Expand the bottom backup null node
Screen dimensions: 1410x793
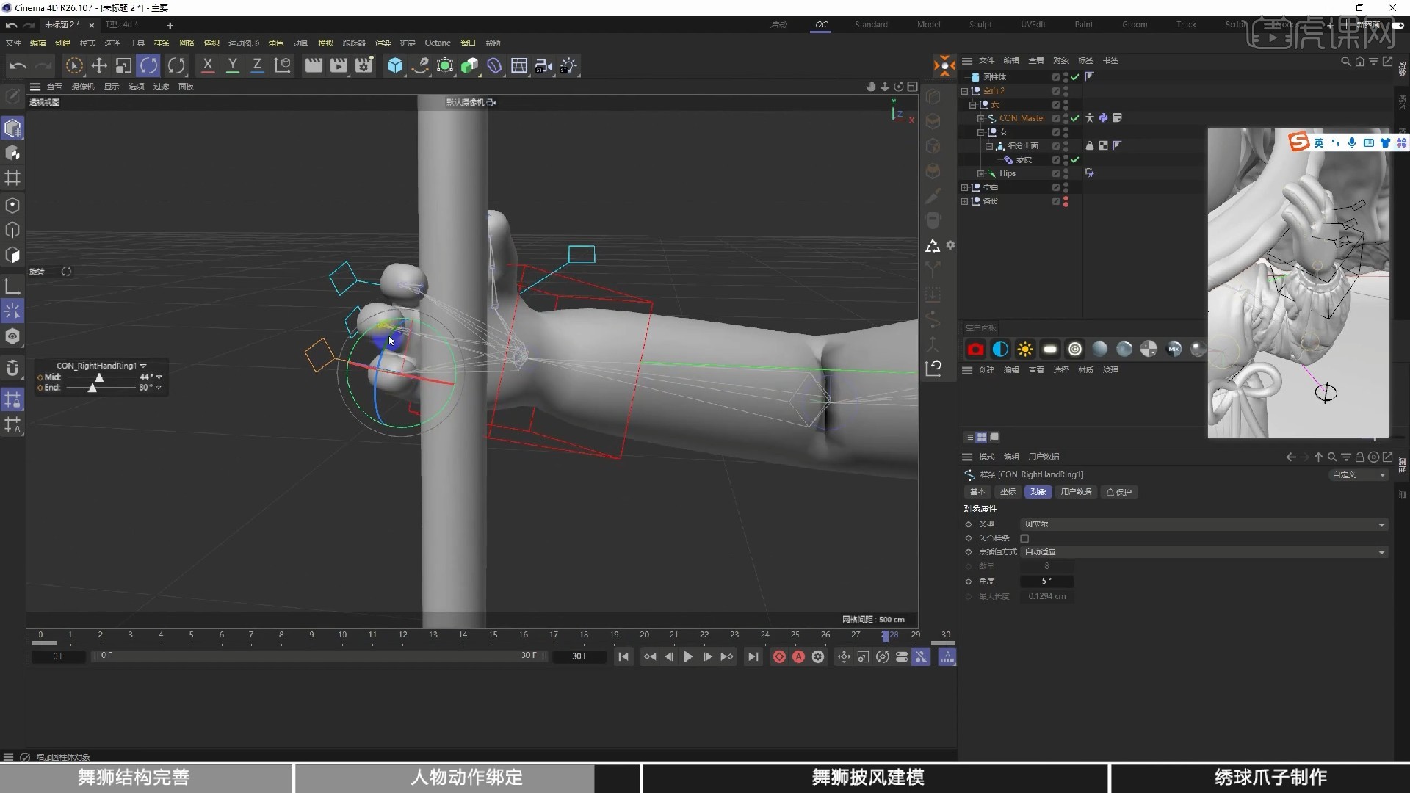(964, 201)
